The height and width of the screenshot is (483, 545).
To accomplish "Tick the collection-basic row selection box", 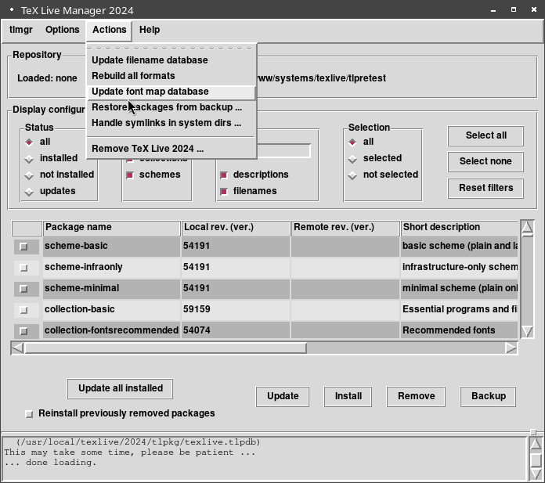I will (23, 310).
